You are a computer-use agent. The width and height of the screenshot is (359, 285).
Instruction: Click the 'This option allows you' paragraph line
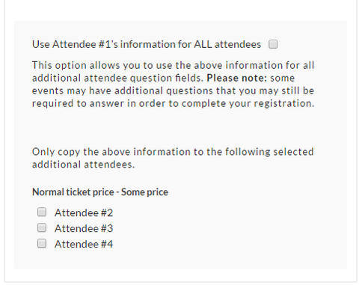click(x=173, y=65)
